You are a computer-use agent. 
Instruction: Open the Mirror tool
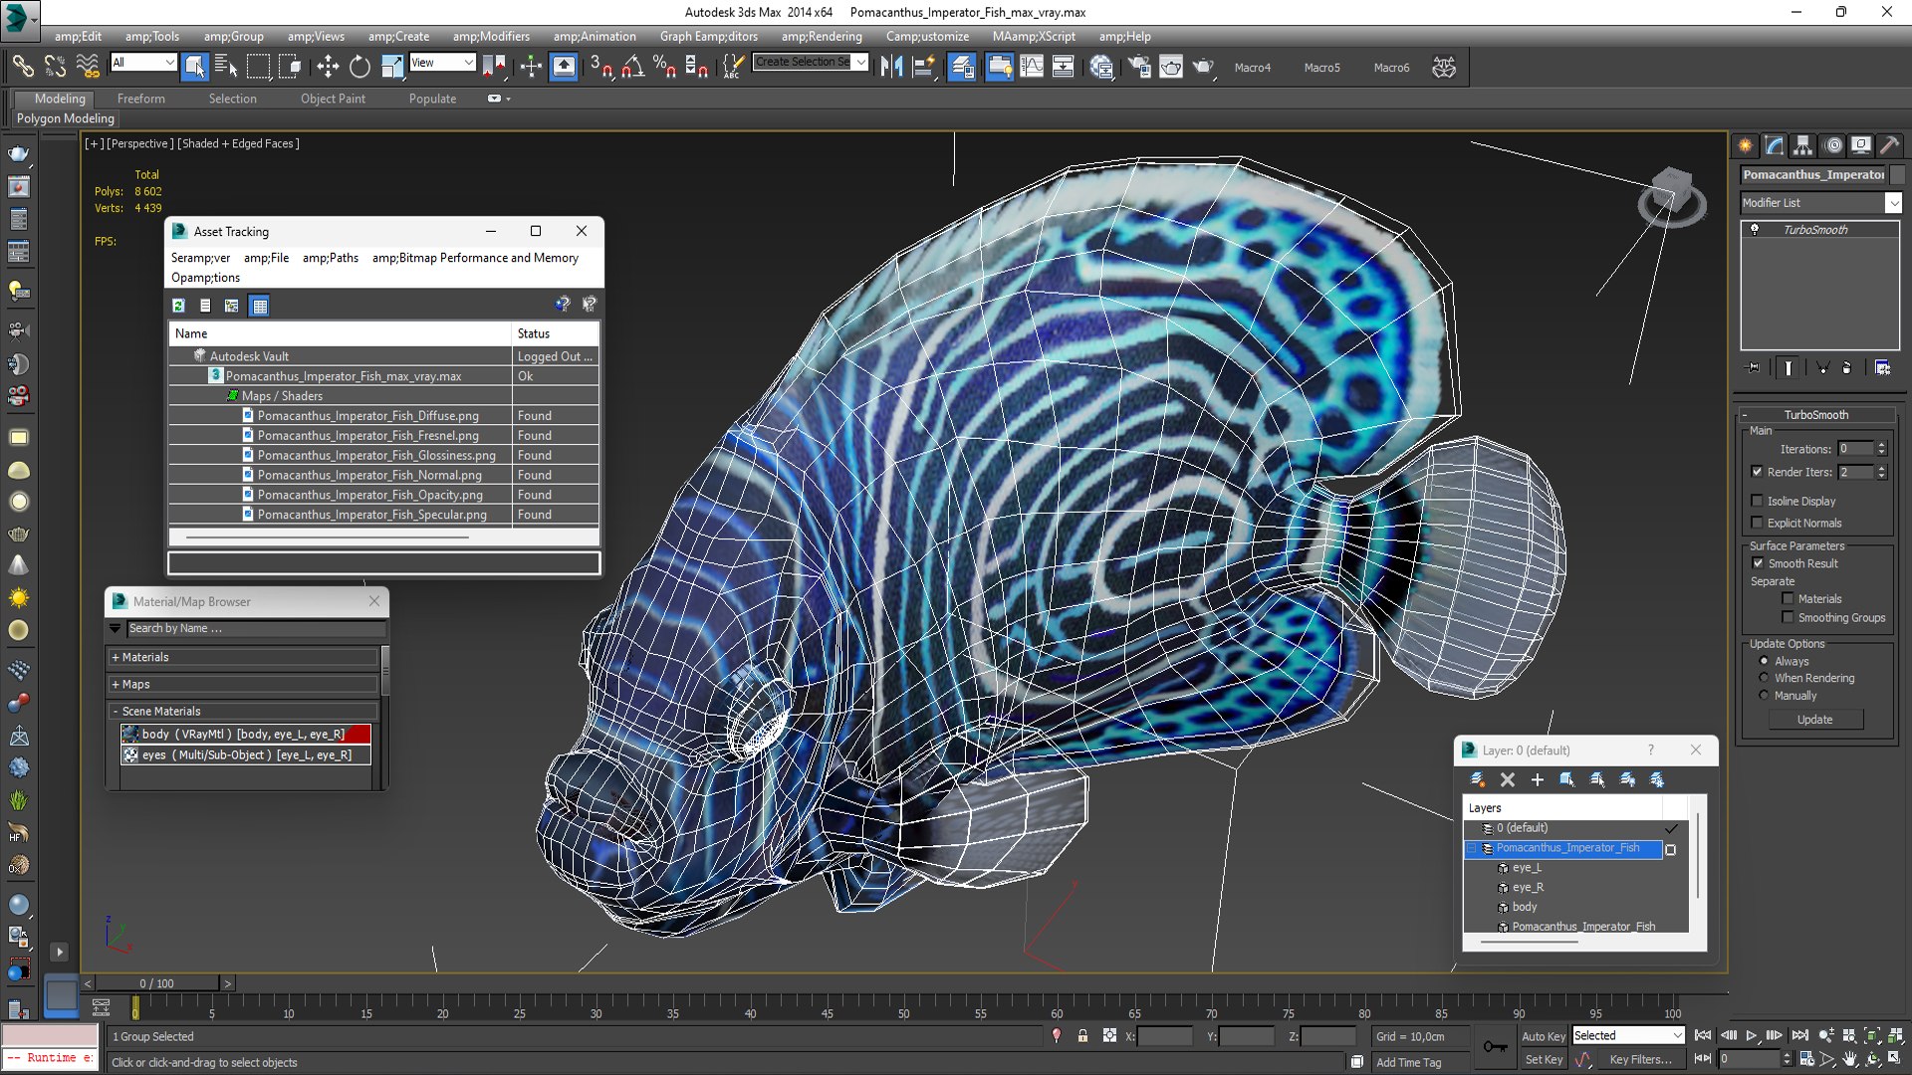891,67
